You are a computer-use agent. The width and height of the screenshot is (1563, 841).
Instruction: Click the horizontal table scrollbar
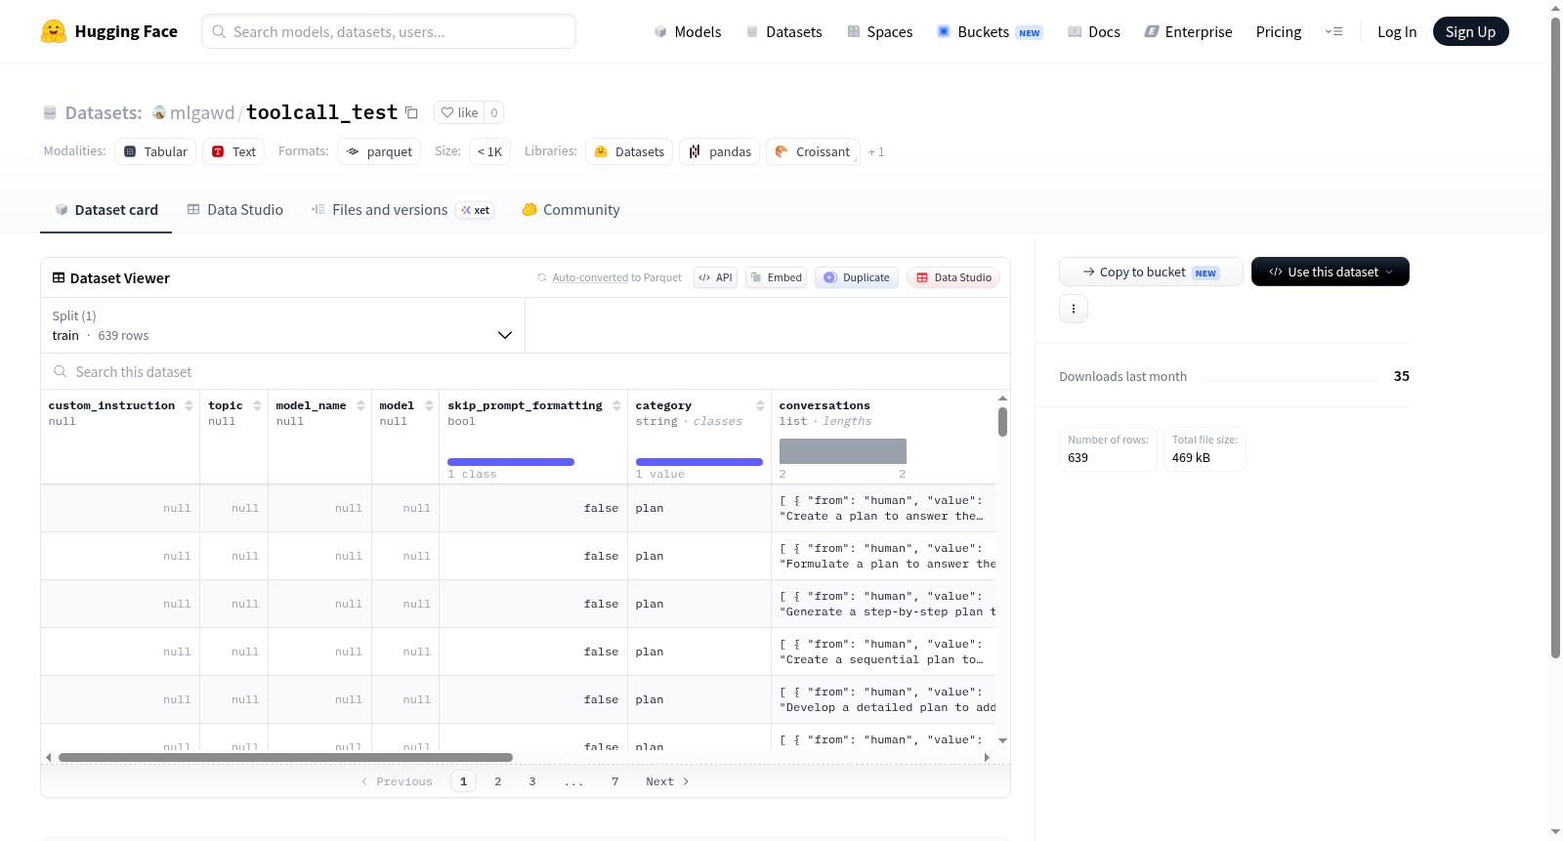[x=285, y=757]
